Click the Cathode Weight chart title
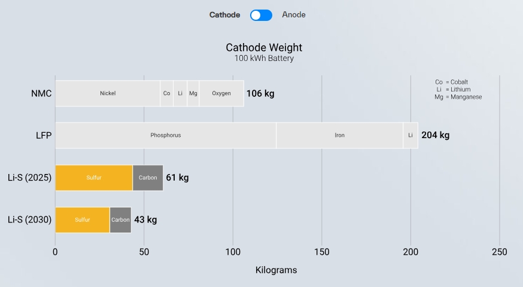 pyautogui.click(x=264, y=47)
